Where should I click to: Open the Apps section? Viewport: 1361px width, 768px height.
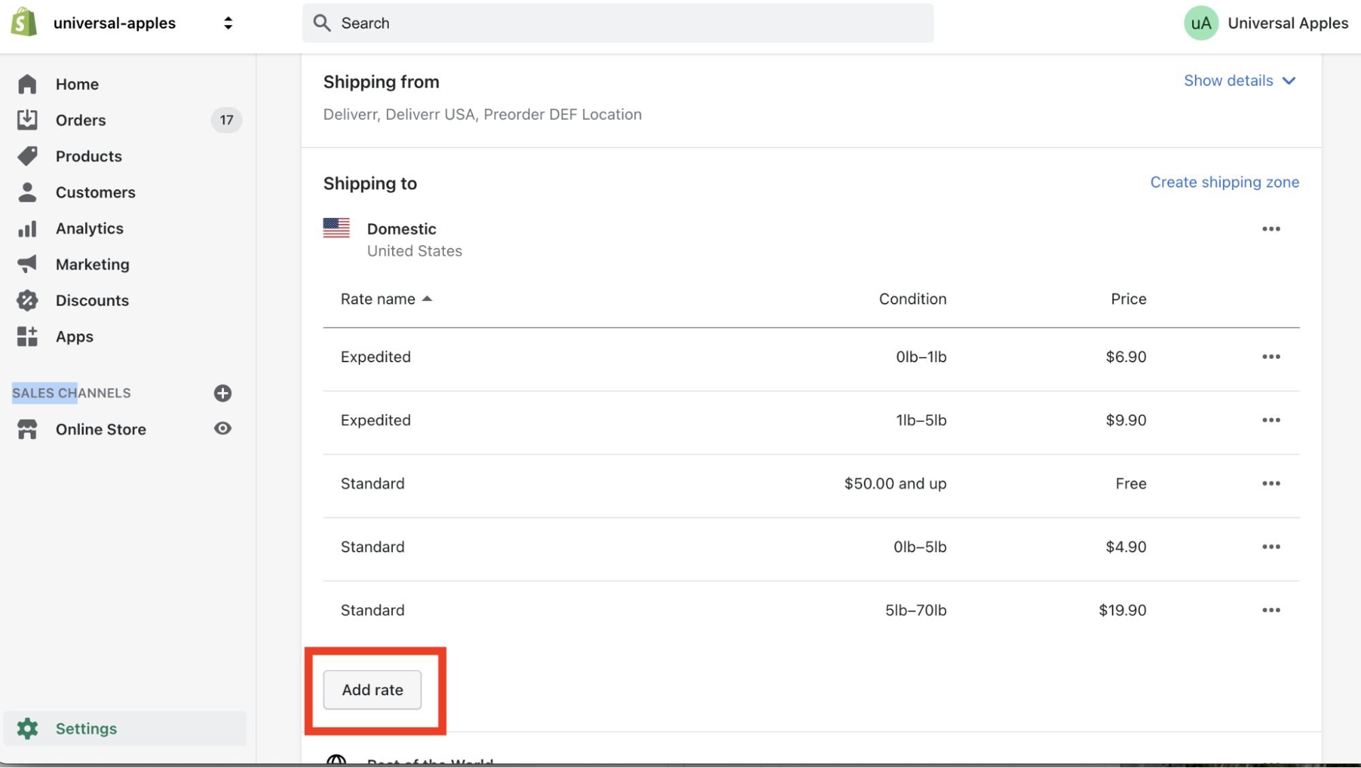tap(74, 336)
